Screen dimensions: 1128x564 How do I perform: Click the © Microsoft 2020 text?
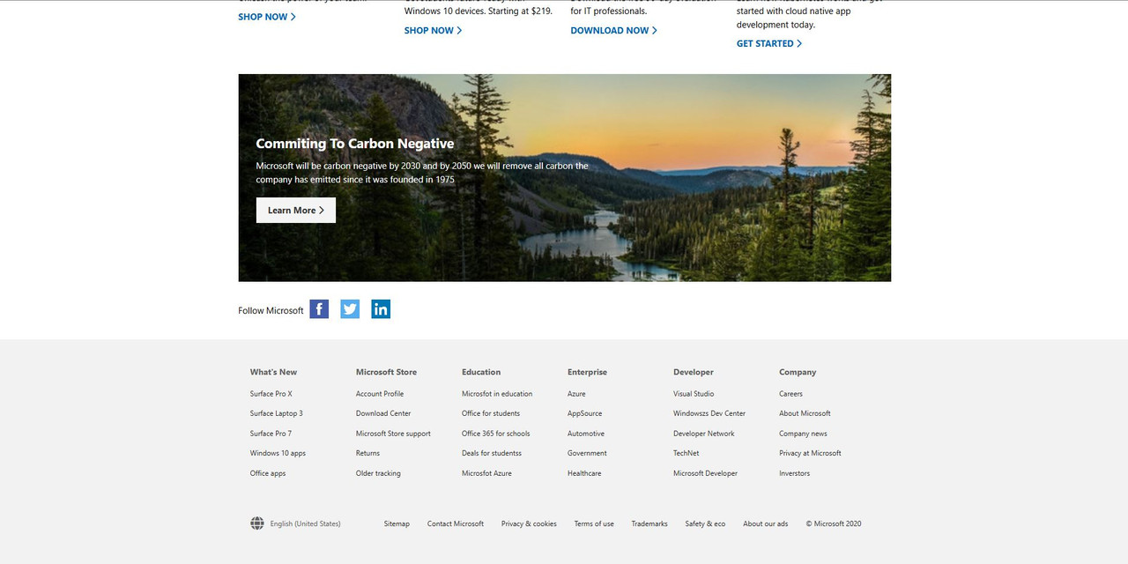[834, 523]
